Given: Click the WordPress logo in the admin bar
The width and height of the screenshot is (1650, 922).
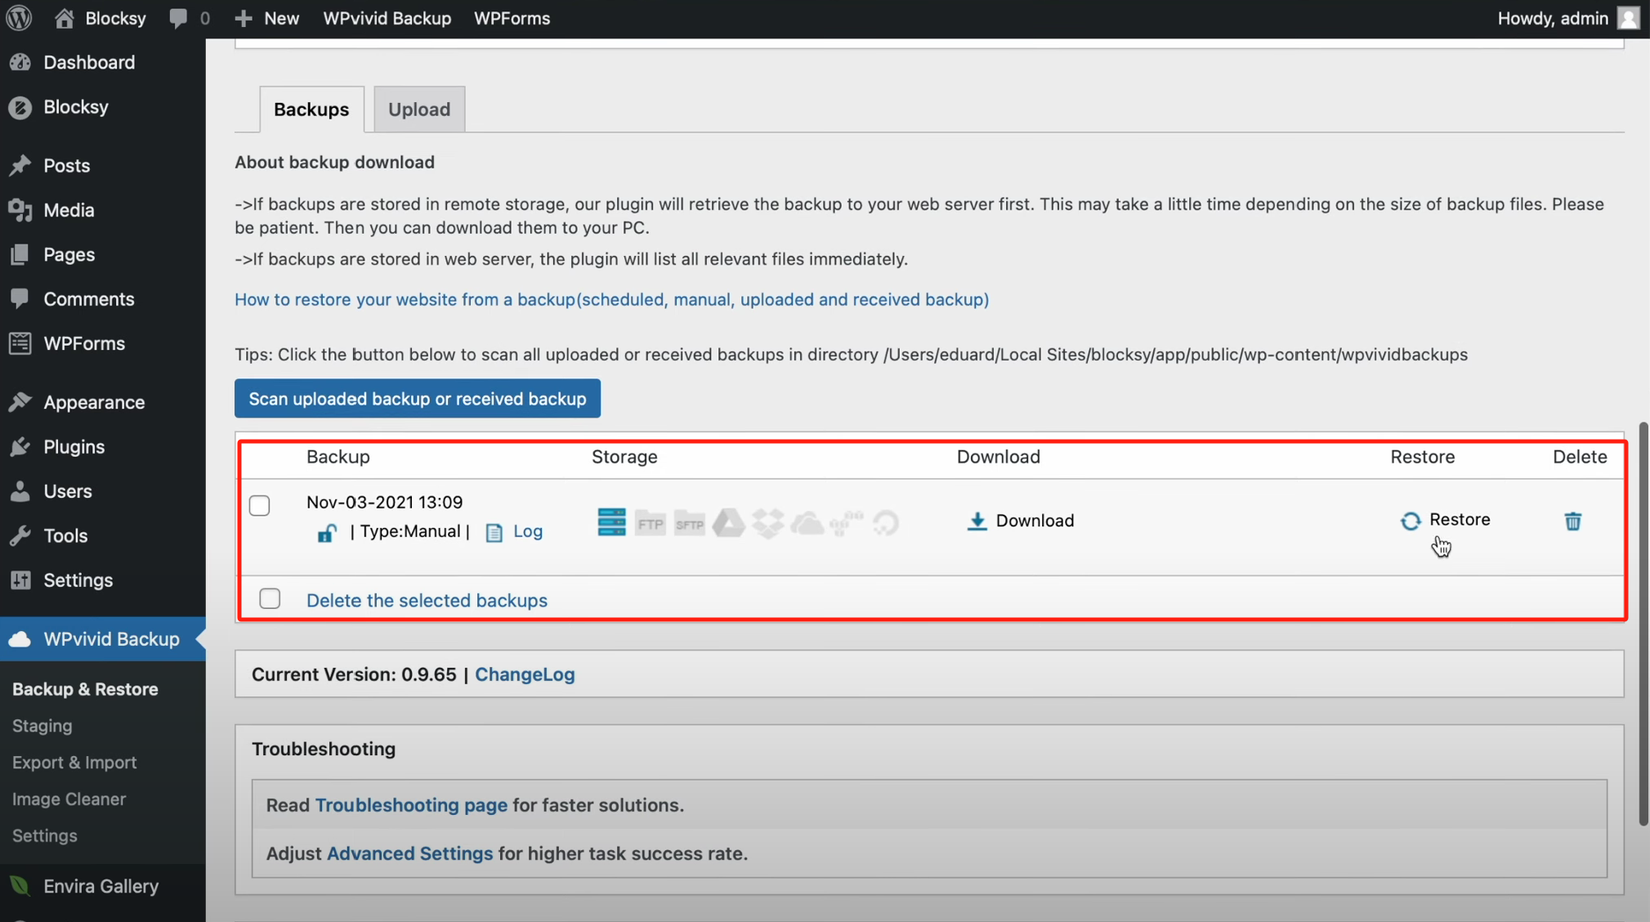Looking at the screenshot, I should [x=19, y=18].
